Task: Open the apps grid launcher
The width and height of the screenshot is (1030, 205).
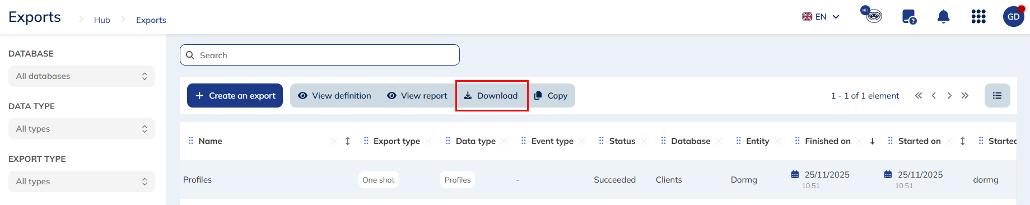Action: [978, 17]
